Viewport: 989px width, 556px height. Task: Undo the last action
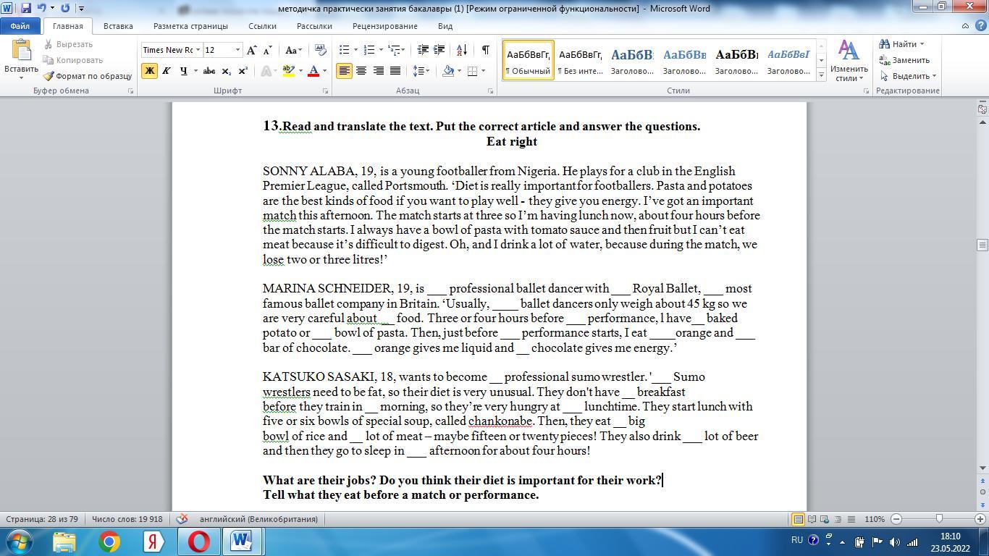(x=41, y=8)
